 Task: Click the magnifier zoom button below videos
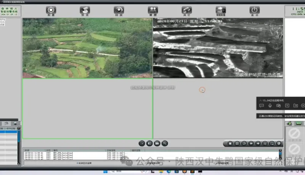[165, 143]
